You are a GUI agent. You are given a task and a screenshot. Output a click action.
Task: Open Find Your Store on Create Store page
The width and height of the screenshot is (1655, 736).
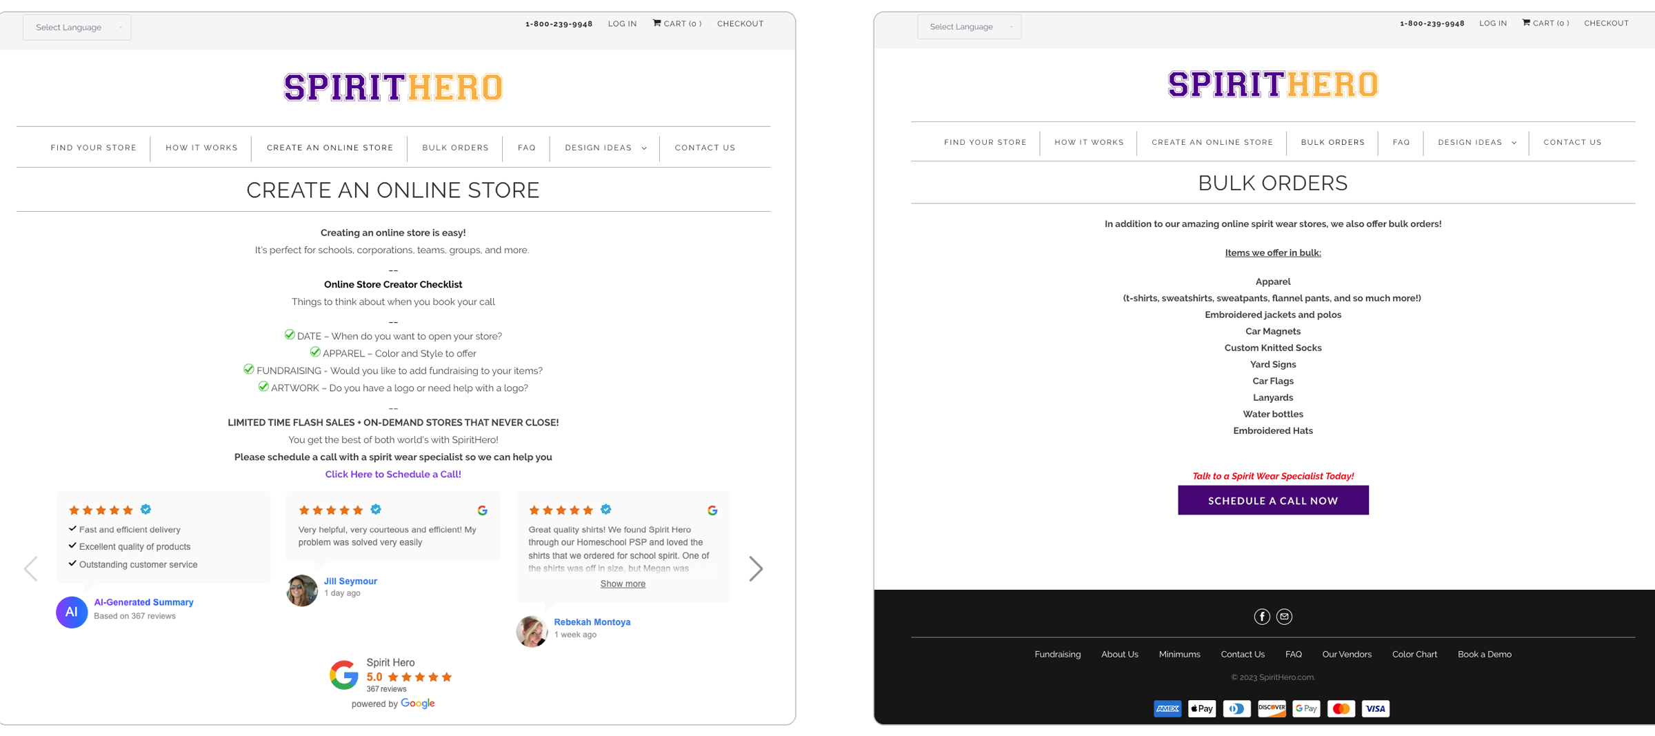(x=94, y=148)
